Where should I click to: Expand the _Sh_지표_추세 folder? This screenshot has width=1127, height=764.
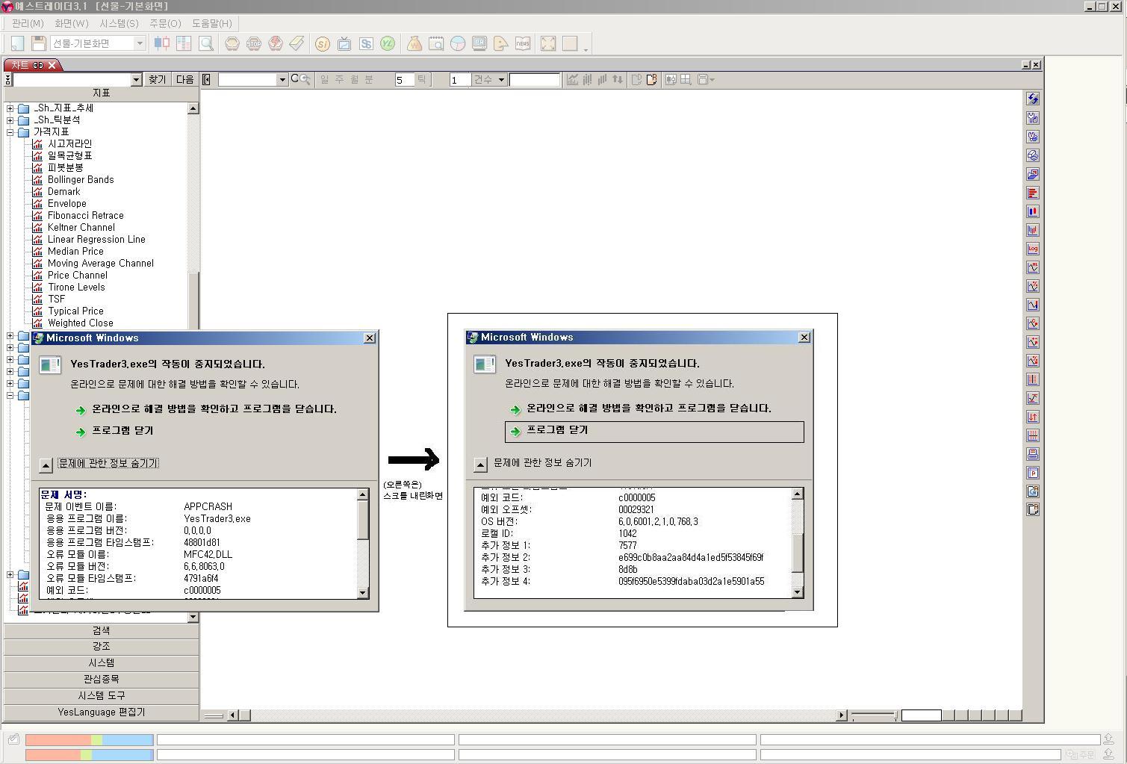tap(10, 108)
